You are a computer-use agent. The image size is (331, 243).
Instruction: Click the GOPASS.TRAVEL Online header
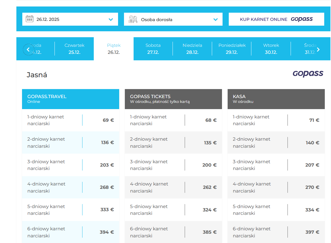71,99
